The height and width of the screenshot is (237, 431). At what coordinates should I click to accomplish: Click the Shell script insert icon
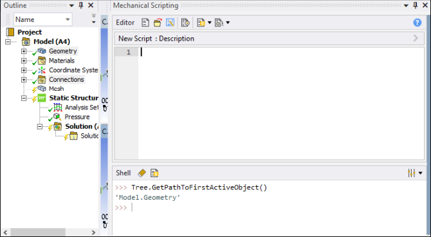pyautogui.click(x=154, y=173)
